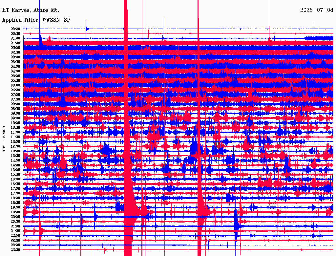
Task: Select the 12:30 time label
Action: click(15, 146)
